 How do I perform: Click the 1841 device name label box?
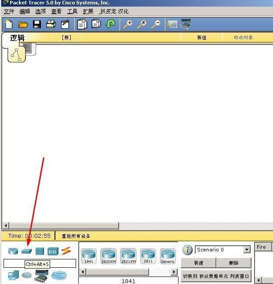[128, 281]
